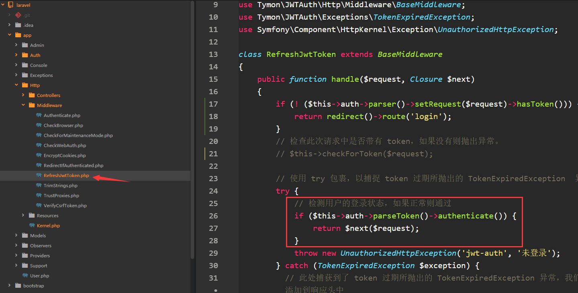
Task: Click the VerifyCsrfToken.php PHP file icon
Action: click(x=39, y=205)
